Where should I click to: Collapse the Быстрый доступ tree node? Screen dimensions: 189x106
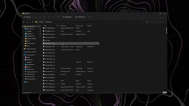coord(23,26)
